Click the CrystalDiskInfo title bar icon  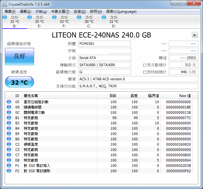point(5,4)
